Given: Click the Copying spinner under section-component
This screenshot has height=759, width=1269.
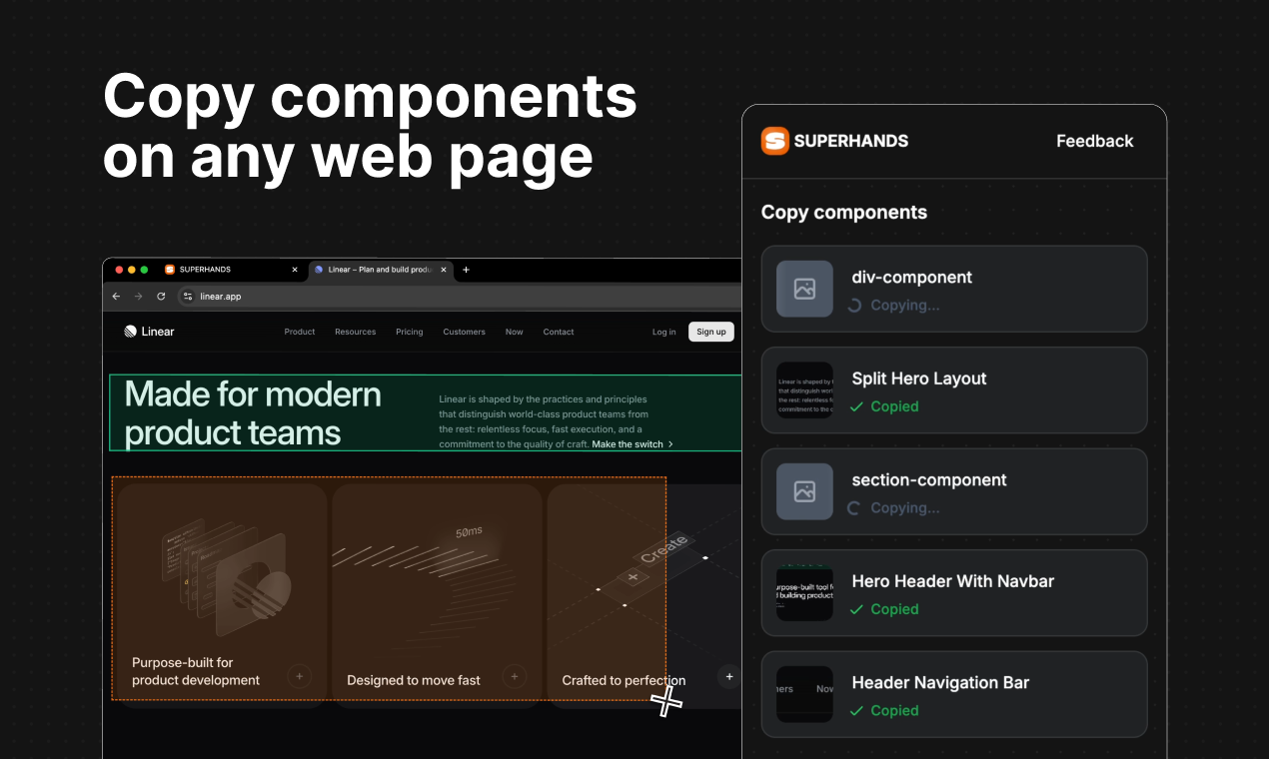Looking at the screenshot, I should tap(854, 508).
